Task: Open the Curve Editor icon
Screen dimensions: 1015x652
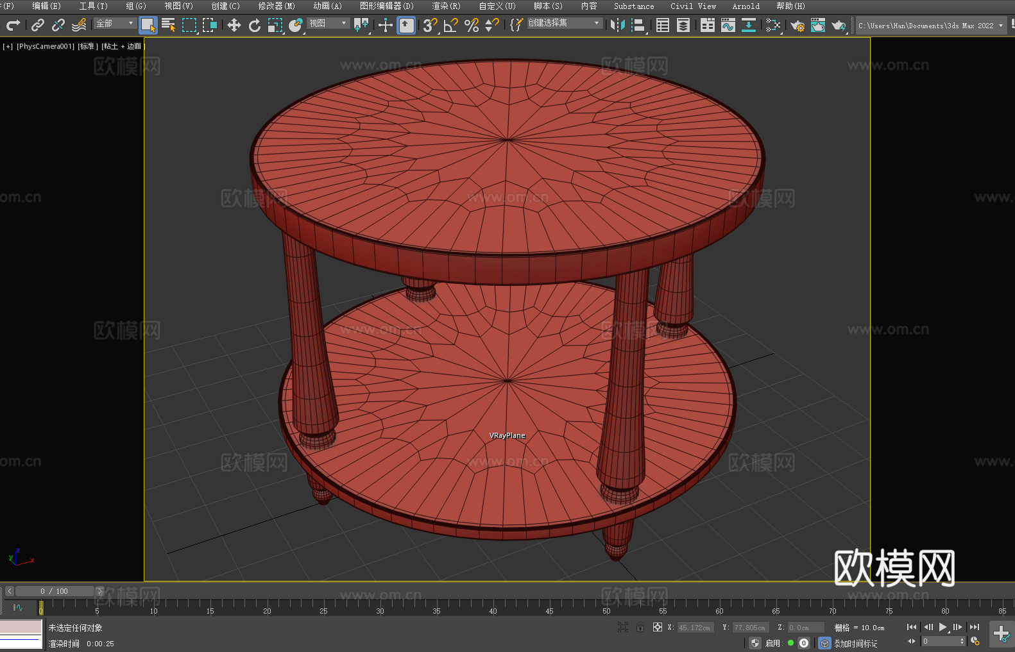Action: coord(728,25)
